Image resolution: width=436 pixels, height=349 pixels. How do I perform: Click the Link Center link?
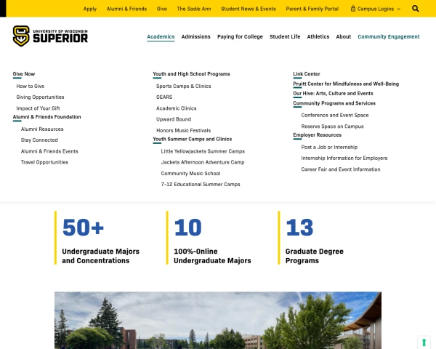point(307,74)
